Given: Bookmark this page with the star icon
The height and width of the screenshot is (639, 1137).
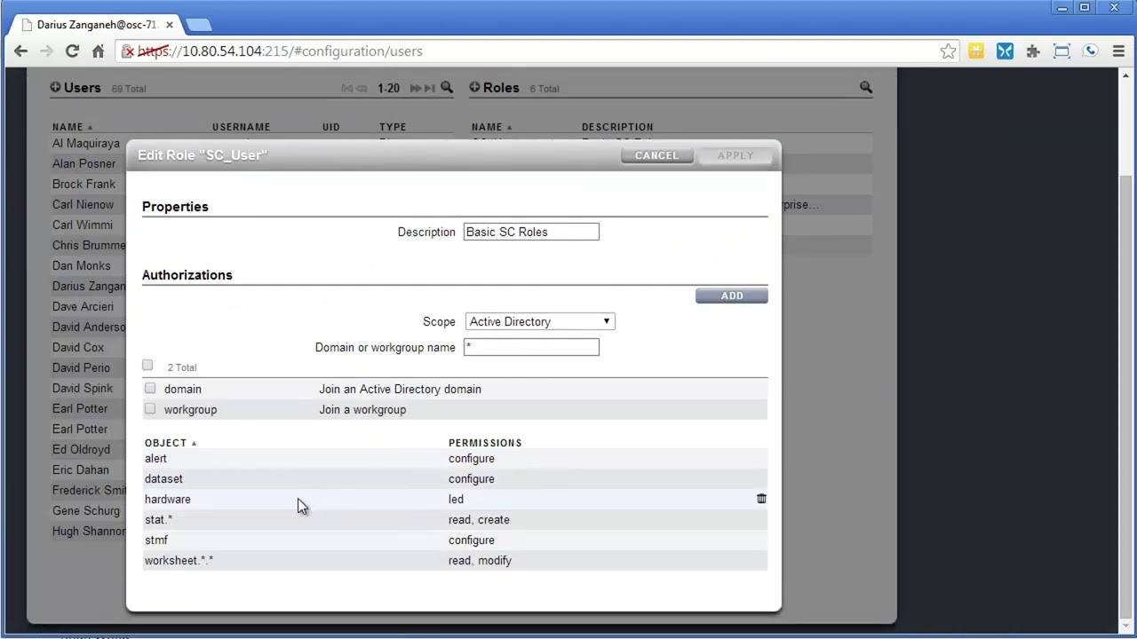Looking at the screenshot, I should (948, 51).
